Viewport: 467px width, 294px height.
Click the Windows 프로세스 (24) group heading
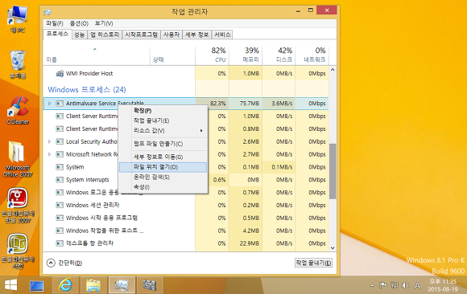tap(87, 89)
